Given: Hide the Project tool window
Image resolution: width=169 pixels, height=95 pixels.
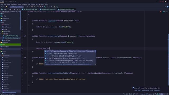Looking at the screenshot, I should click(x=20, y=9).
